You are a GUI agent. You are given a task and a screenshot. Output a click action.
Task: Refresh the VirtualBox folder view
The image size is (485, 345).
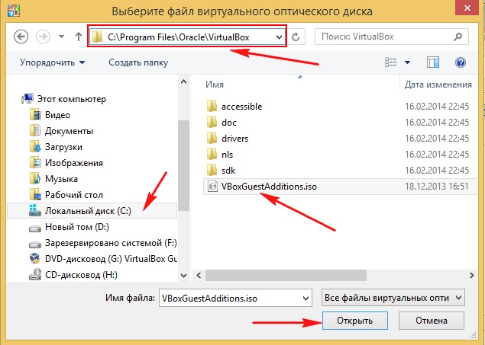click(296, 37)
